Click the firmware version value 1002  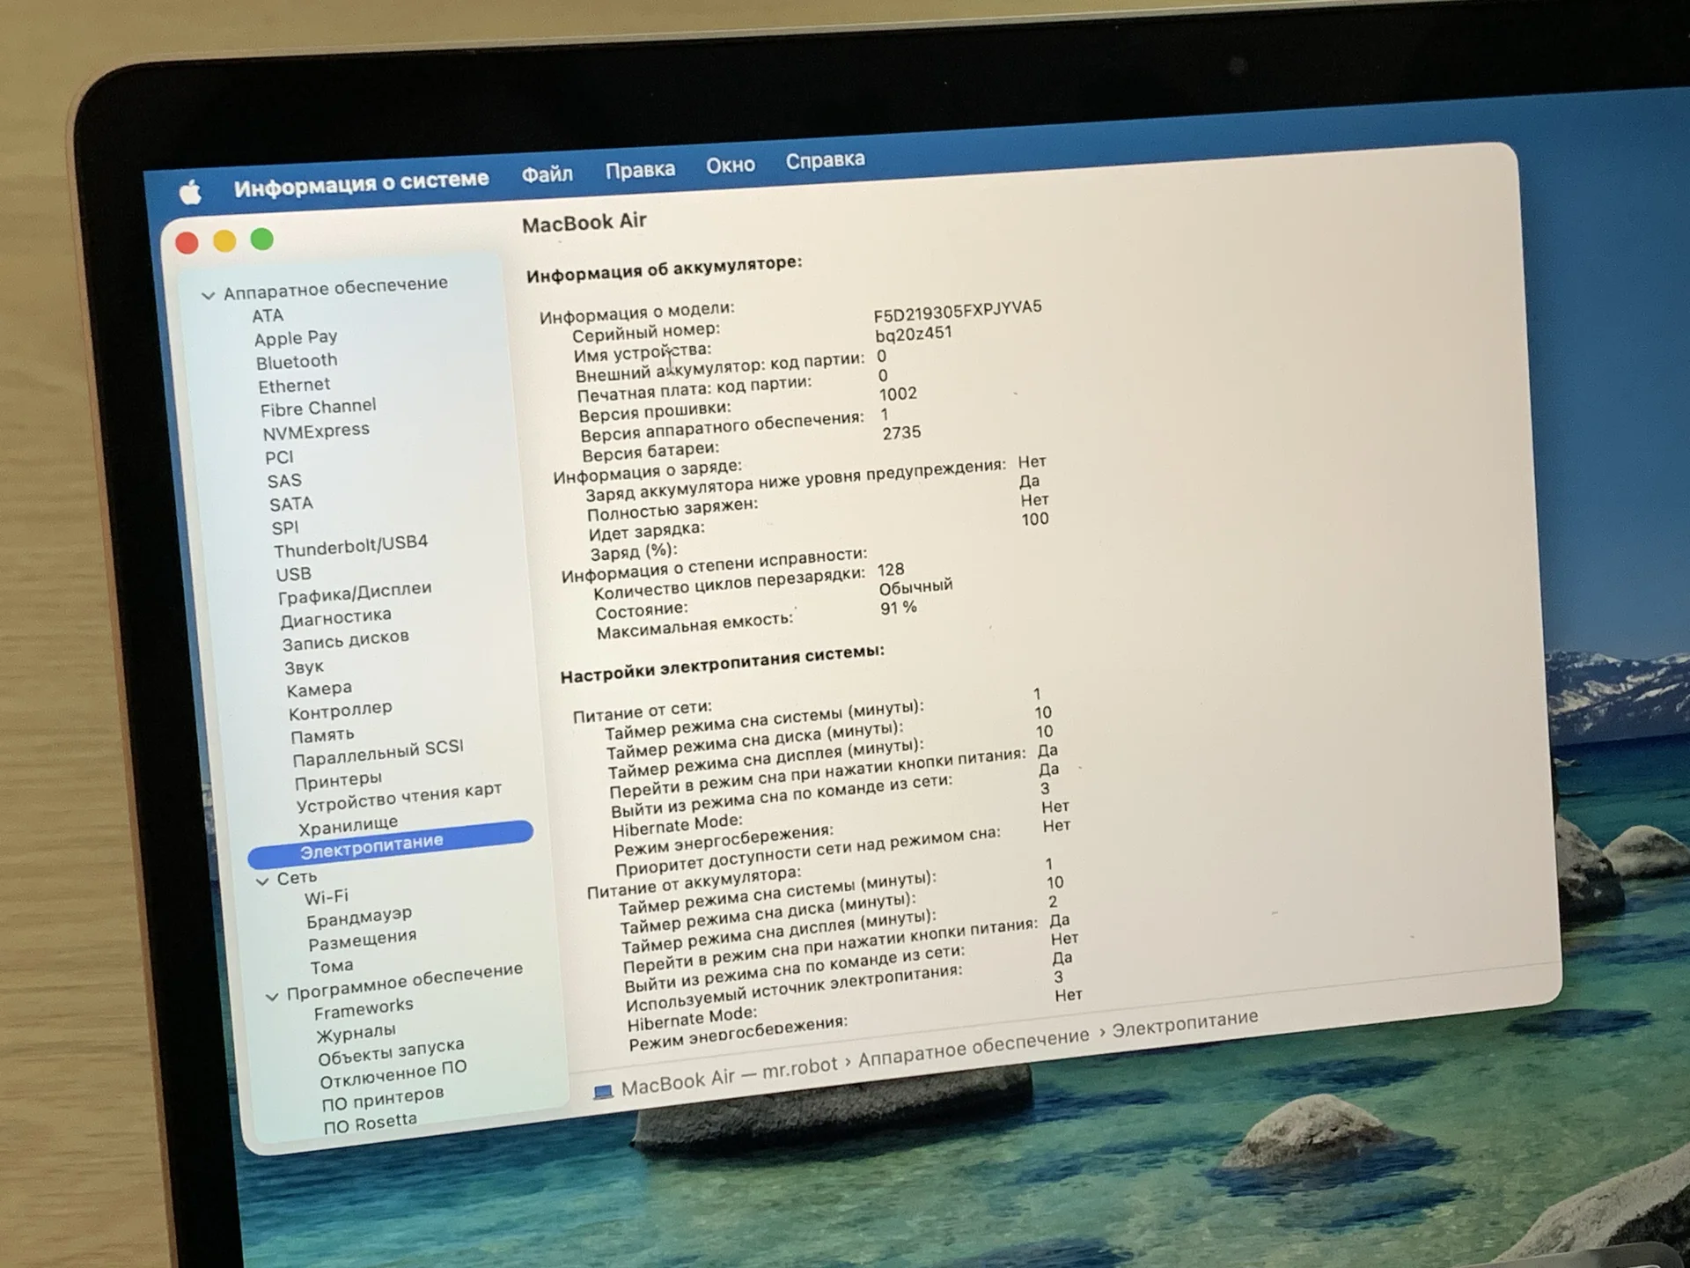(x=898, y=394)
